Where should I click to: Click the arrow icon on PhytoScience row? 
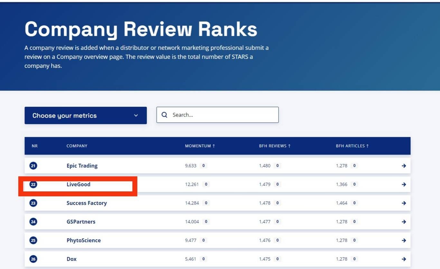pyautogui.click(x=404, y=241)
